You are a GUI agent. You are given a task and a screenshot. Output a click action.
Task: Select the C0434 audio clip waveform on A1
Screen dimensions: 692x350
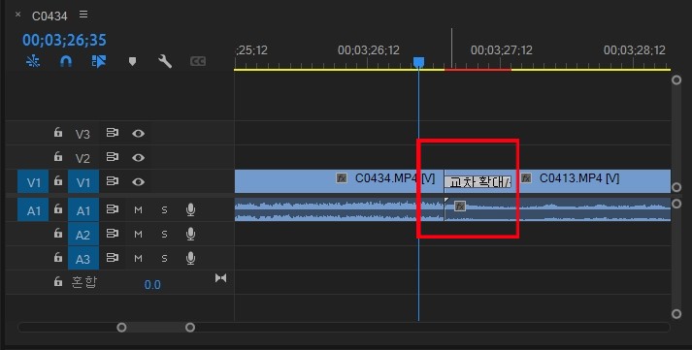pyautogui.click(x=339, y=209)
